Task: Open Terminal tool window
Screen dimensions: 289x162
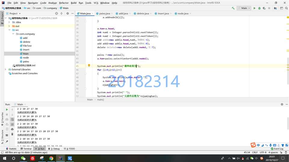Action: (26, 149)
